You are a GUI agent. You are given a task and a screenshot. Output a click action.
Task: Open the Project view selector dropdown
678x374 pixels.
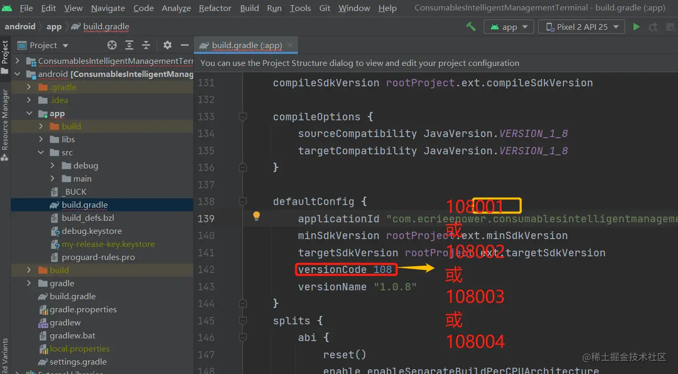click(x=43, y=45)
